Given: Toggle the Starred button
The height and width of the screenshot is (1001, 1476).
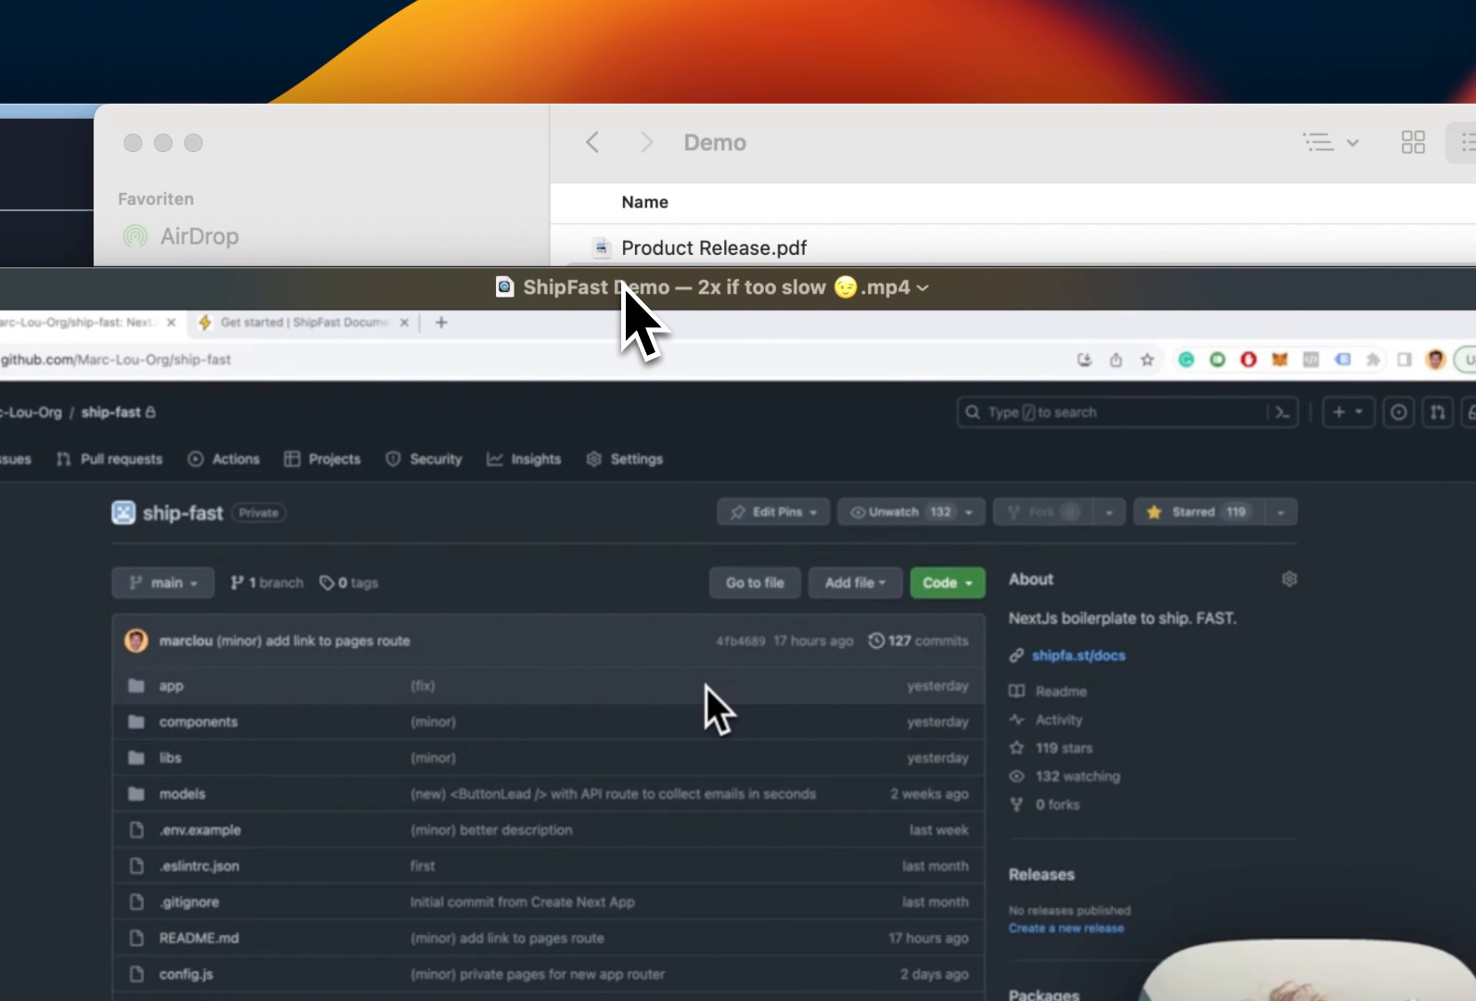Looking at the screenshot, I should pyautogui.click(x=1199, y=512).
